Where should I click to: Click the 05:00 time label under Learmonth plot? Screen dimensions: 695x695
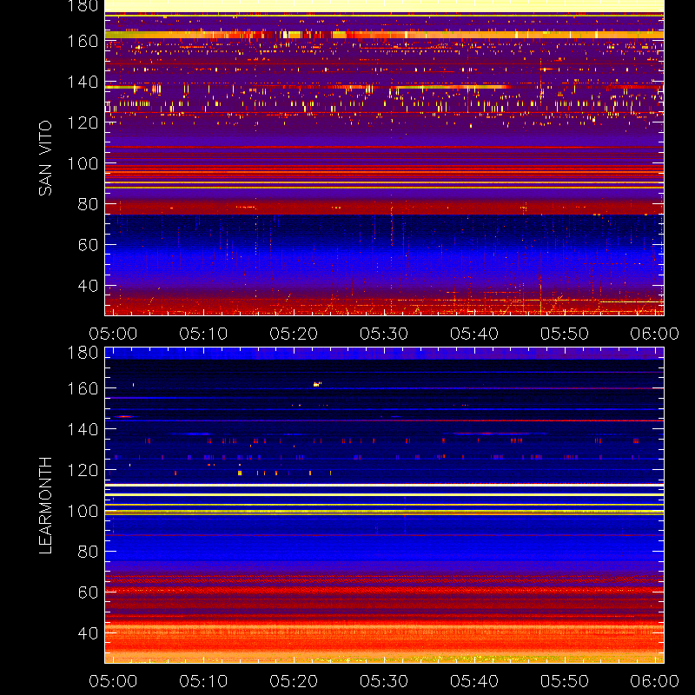[113, 681]
